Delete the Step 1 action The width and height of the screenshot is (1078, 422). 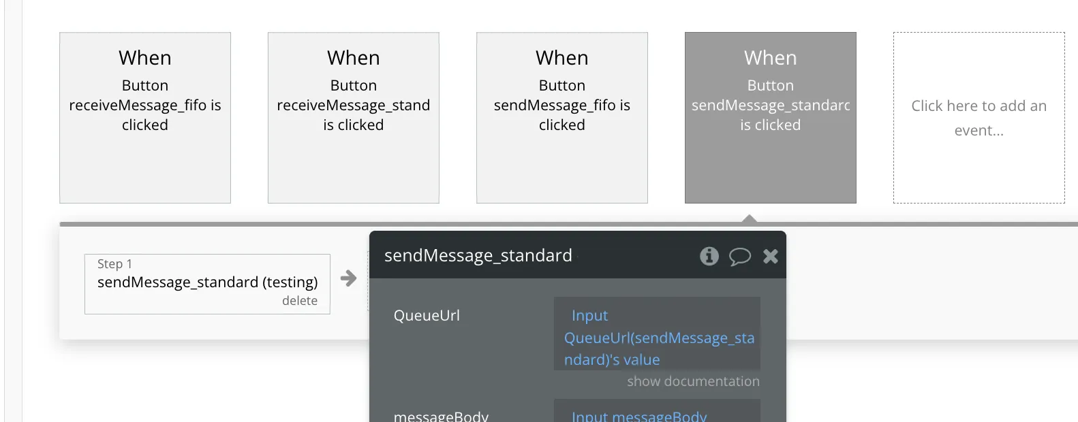click(x=300, y=301)
